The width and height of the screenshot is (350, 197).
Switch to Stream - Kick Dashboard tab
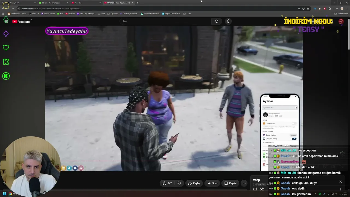tap(54, 3)
